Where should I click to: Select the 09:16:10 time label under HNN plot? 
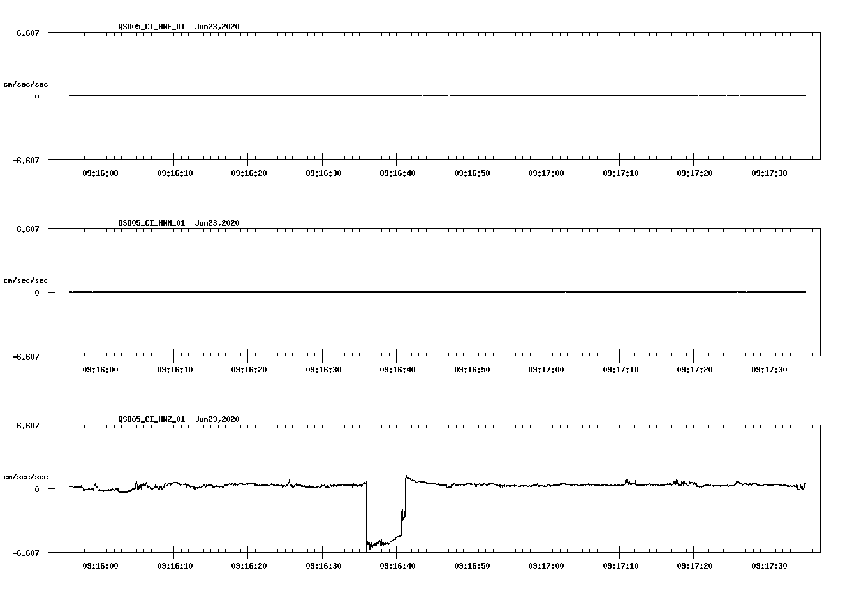pyautogui.click(x=174, y=370)
